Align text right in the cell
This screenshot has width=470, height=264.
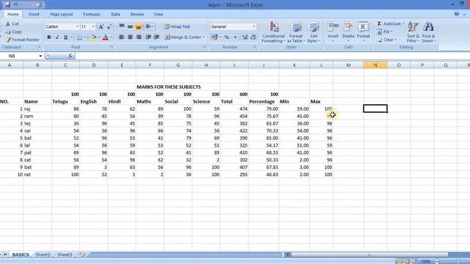click(138, 37)
